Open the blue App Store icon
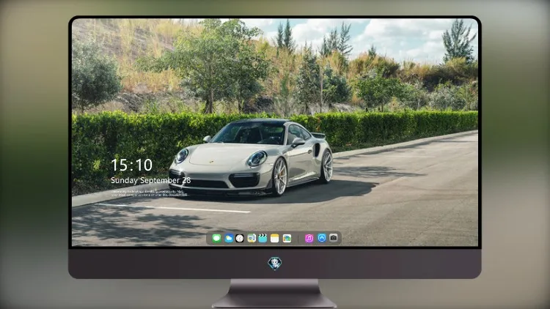The width and height of the screenshot is (550, 309). pos(322,238)
